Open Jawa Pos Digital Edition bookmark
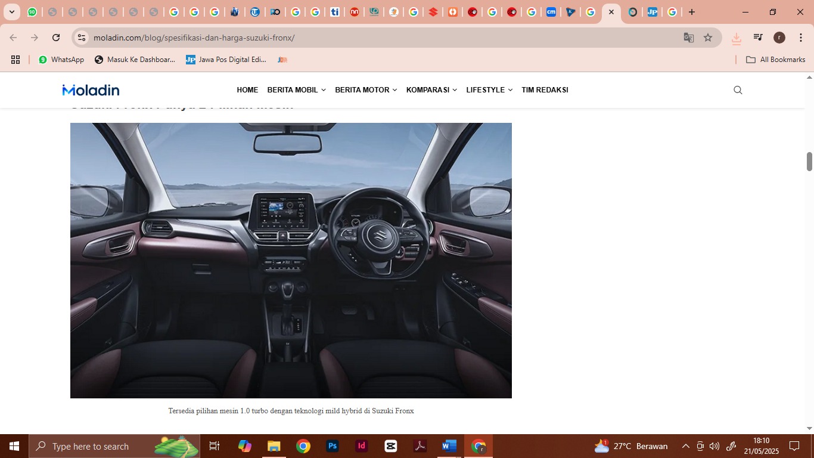The height and width of the screenshot is (458, 814). [x=226, y=60]
